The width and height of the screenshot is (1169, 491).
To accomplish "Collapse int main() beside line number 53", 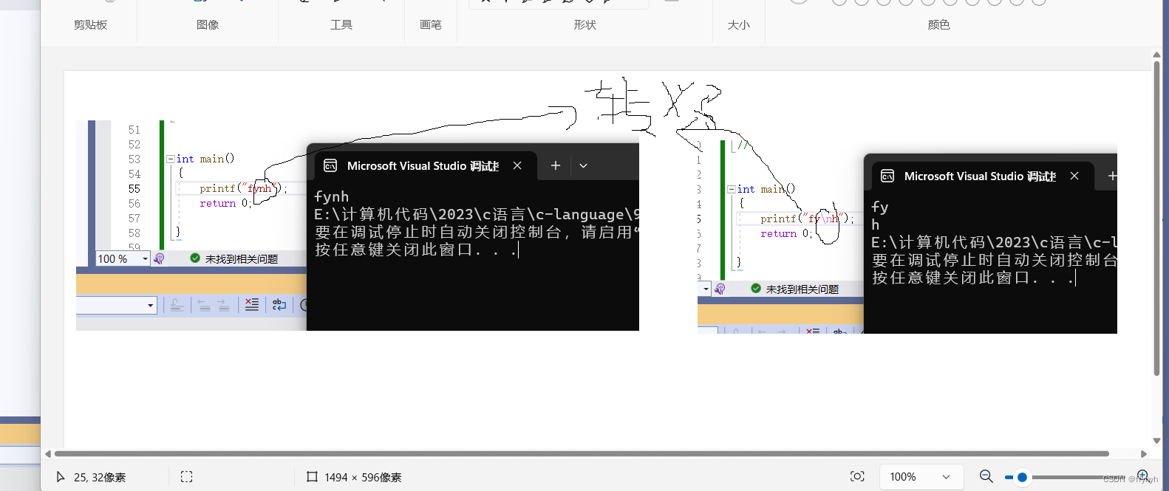I will point(170,159).
